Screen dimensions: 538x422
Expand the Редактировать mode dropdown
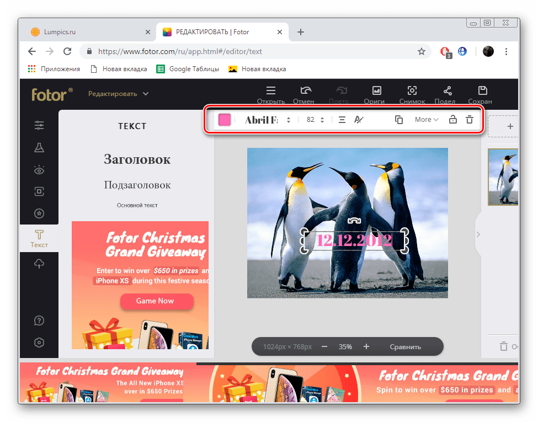[x=118, y=94]
